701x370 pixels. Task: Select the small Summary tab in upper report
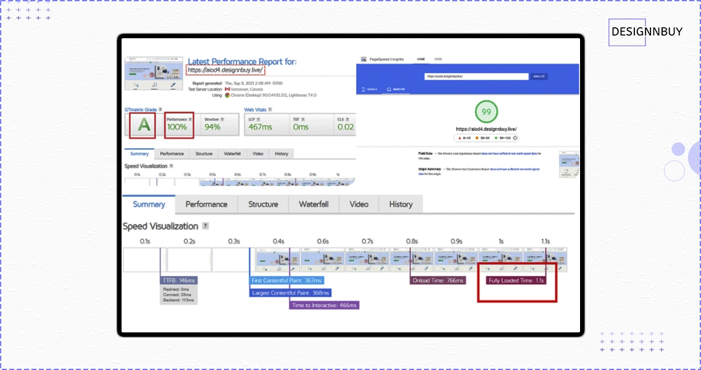click(139, 154)
